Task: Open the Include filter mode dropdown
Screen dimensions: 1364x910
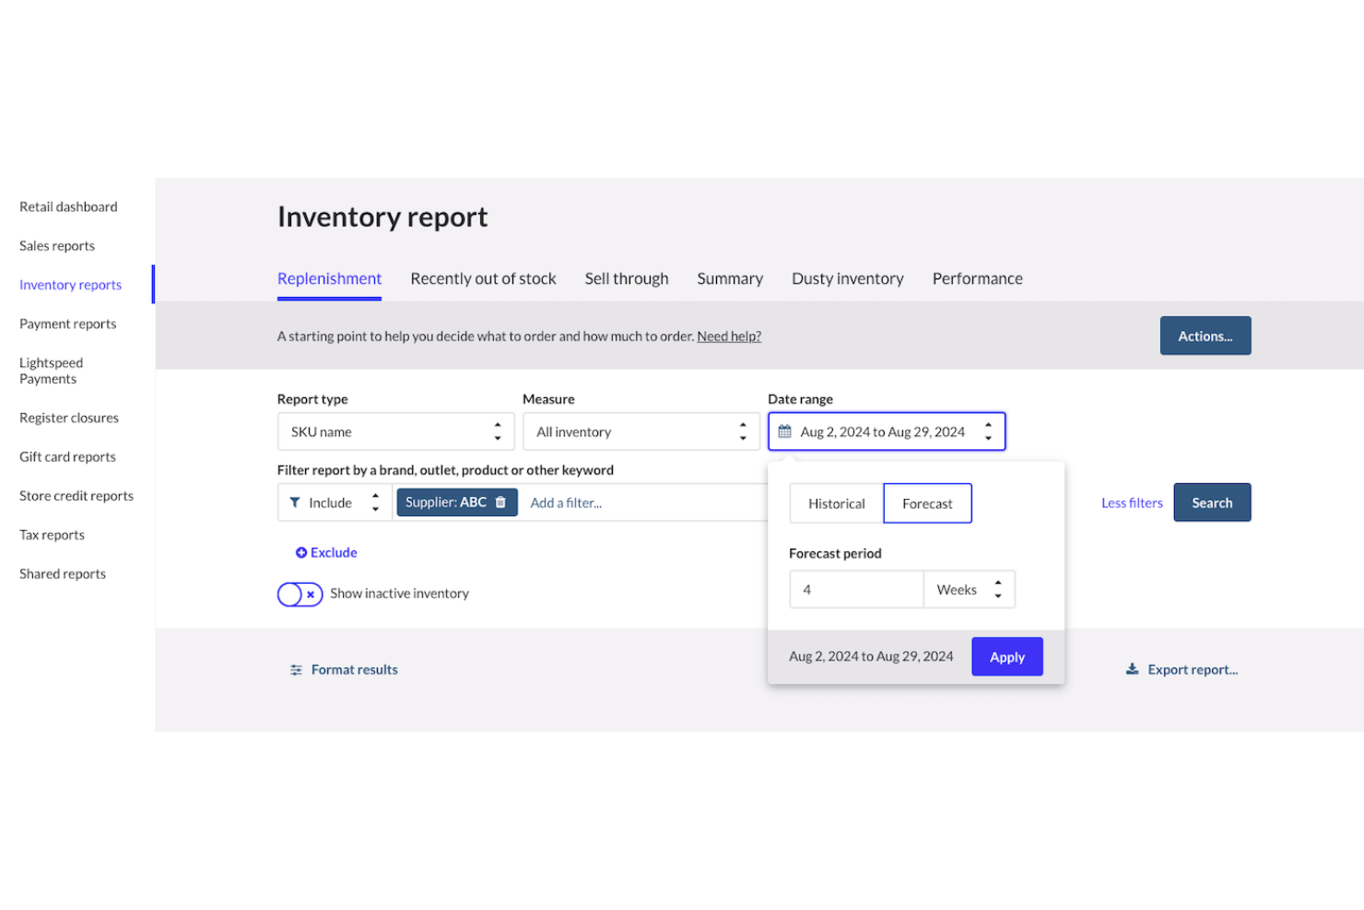Action: coord(335,502)
